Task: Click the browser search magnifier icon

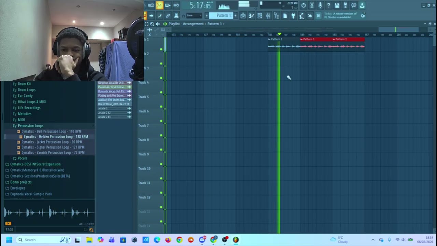Action: tap(91, 230)
